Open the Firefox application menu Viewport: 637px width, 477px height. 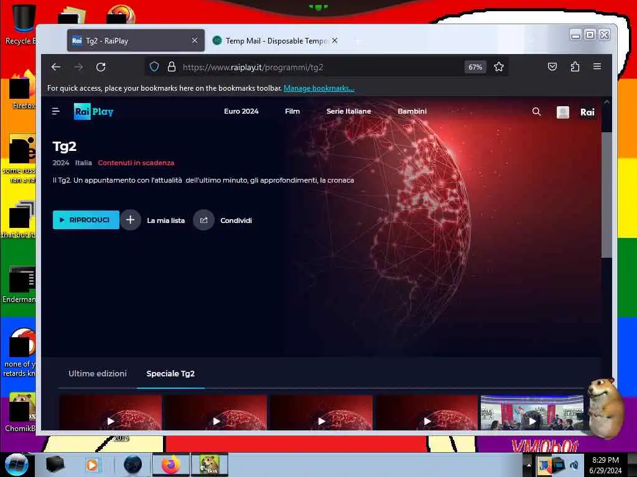(x=597, y=66)
